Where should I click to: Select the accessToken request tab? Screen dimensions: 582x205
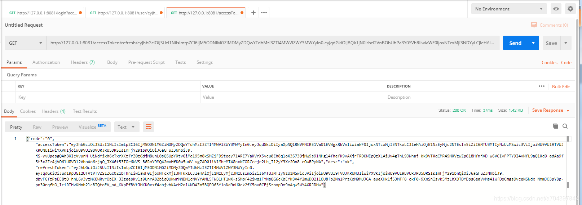pyautogui.click(x=206, y=13)
